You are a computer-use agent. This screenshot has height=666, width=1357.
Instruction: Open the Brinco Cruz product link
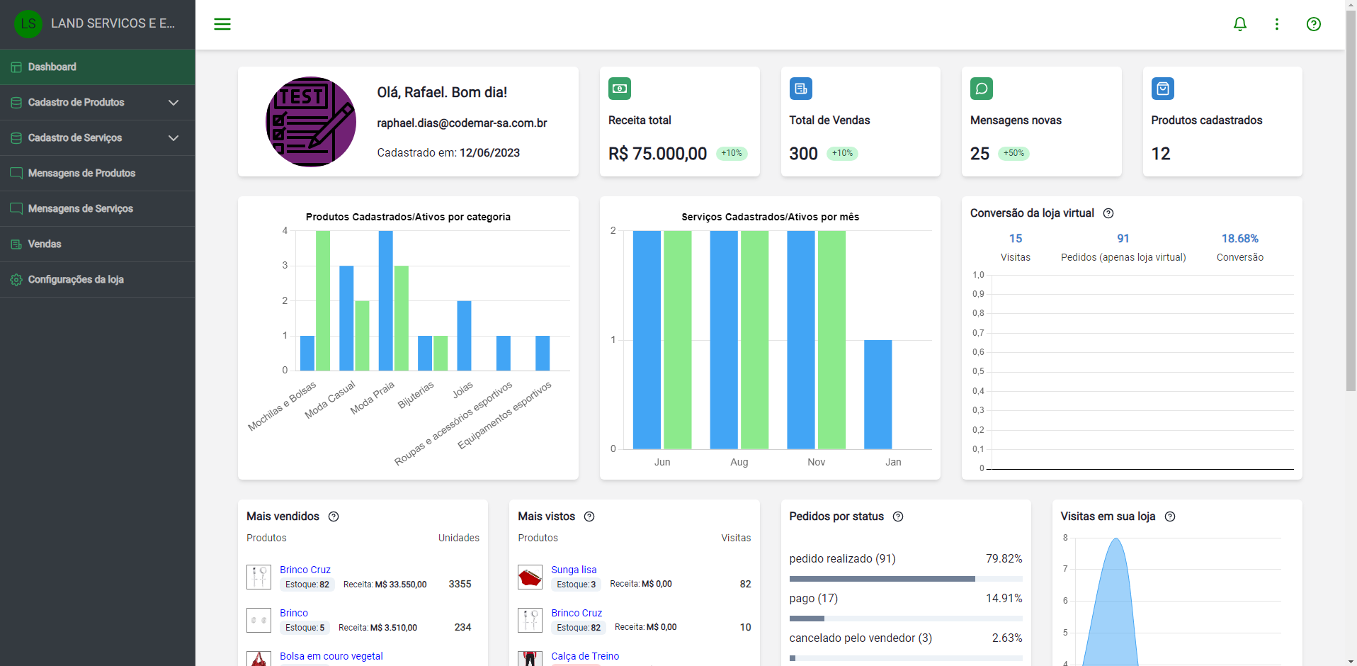[305, 569]
